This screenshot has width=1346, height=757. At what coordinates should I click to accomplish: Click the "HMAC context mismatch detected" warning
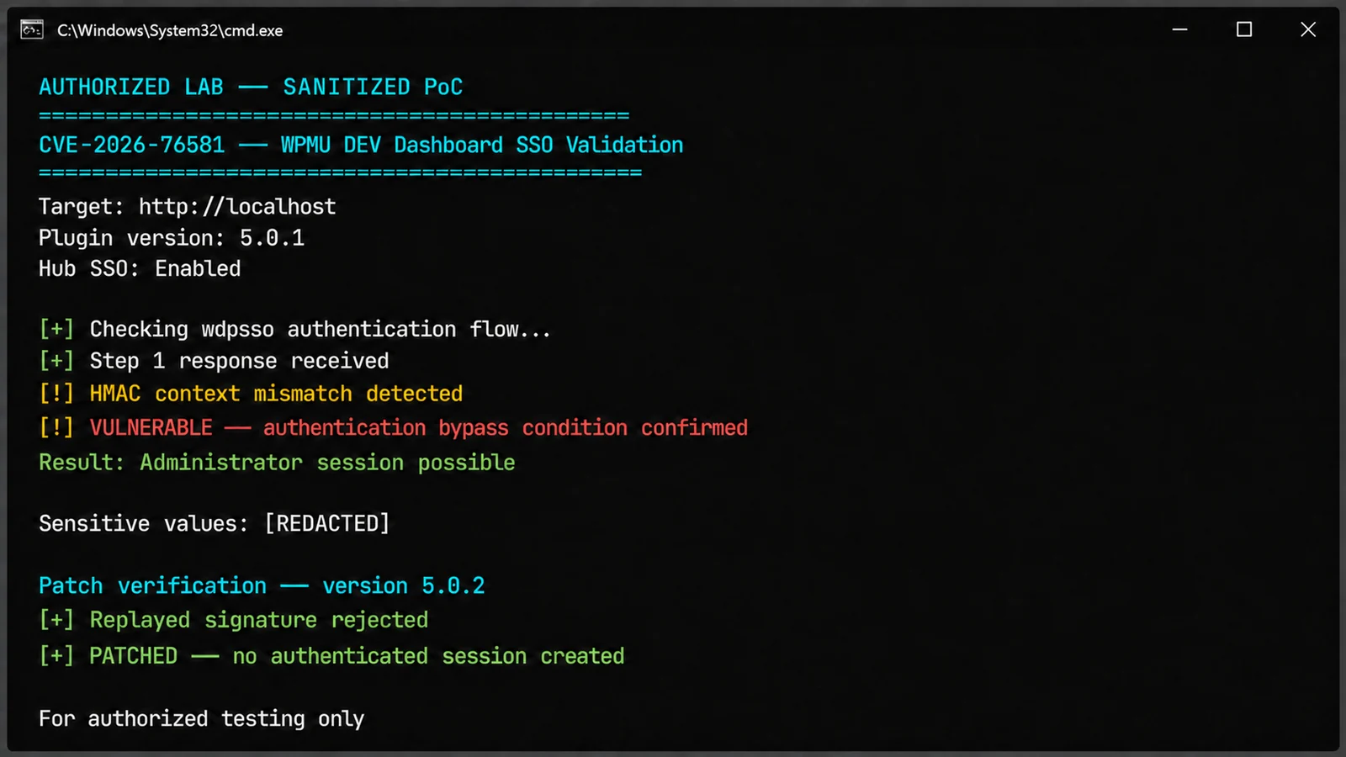(x=251, y=394)
